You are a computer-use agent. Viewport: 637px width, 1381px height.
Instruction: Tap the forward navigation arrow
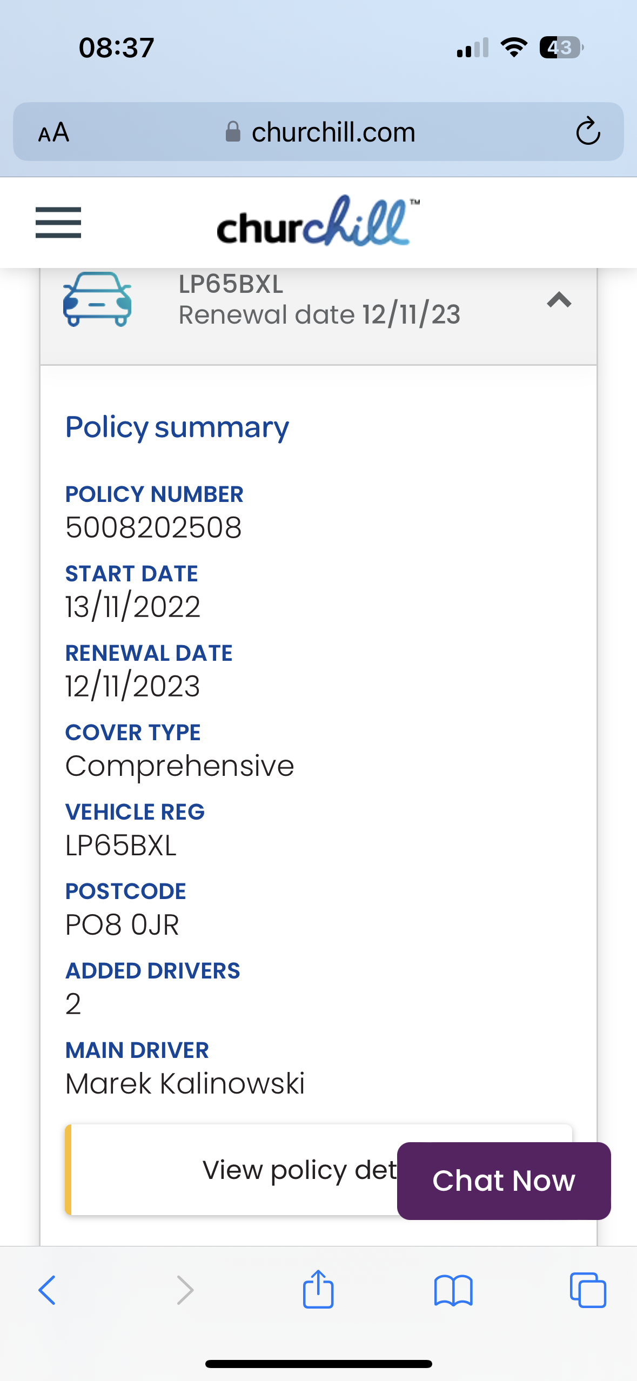pyautogui.click(x=185, y=1290)
